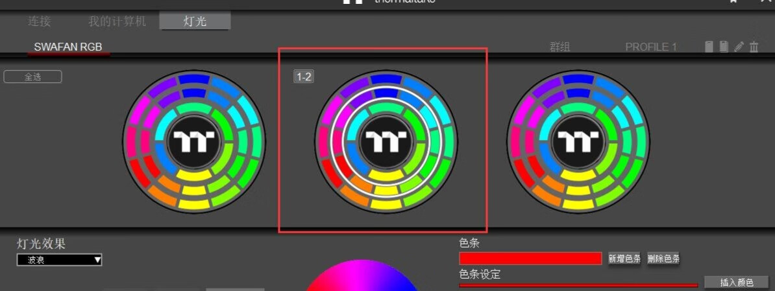Image resolution: width=775 pixels, height=291 pixels.
Task: Click the stacked-pages copy profile icon
Action: click(724, 47)
